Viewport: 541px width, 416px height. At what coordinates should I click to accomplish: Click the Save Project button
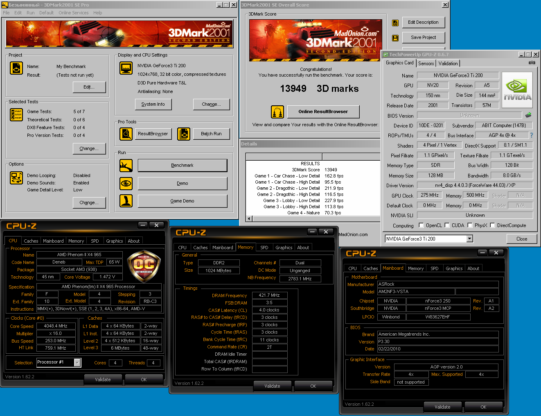tap(424, 37)
